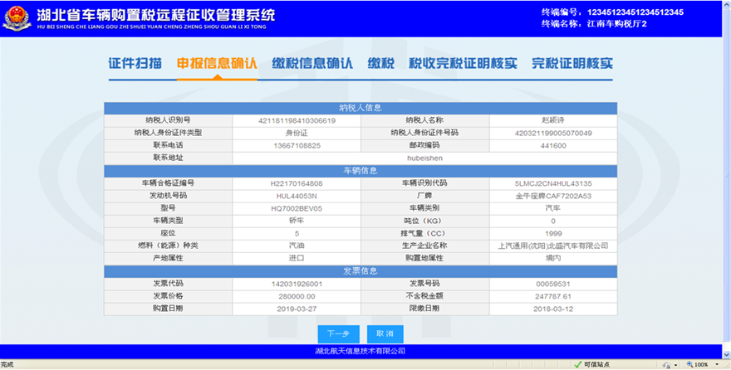The height and width of the screenshot is (370, 731).
Task: Select invoice number 00059531
Action: (x=553, y=284)
